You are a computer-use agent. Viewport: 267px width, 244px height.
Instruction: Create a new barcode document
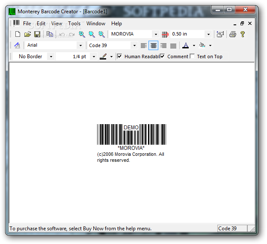(18, 34)
